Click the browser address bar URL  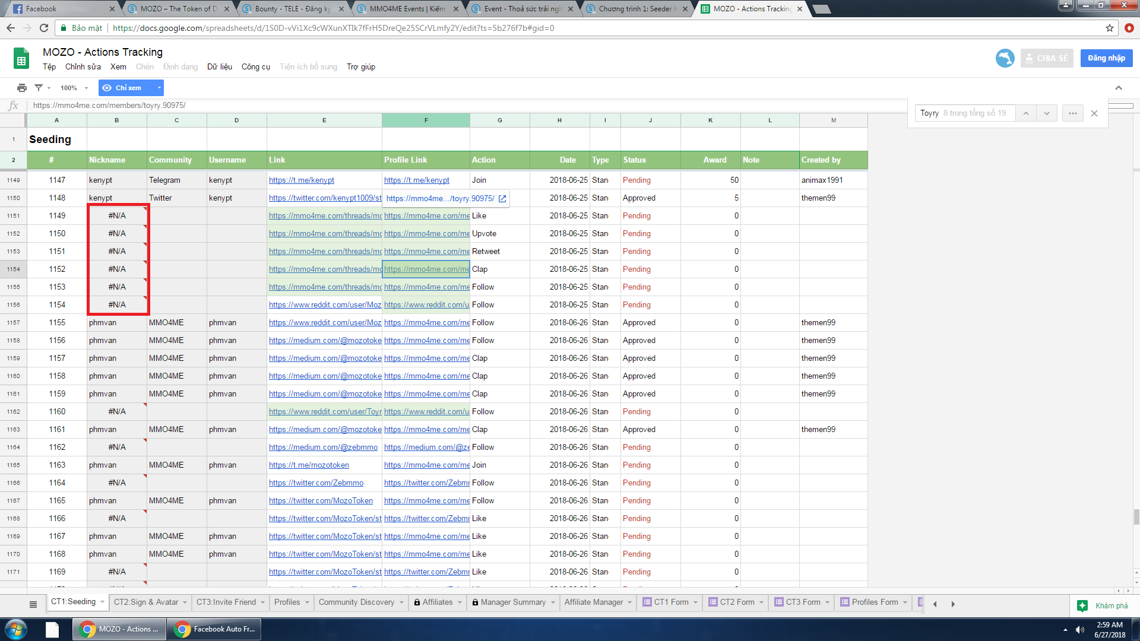click(x=333, y=28)
